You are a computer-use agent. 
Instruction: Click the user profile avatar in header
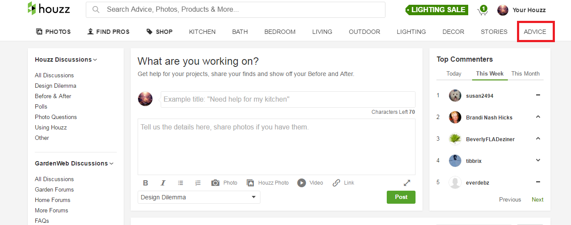pos(503,10)
